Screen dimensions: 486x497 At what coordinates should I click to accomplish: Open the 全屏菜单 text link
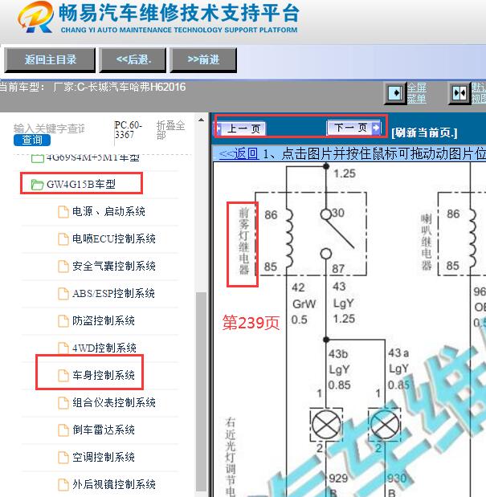point(417,93)
